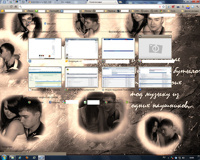
Task: Reload the page with the refresh icon
Action: pos(11,7)
